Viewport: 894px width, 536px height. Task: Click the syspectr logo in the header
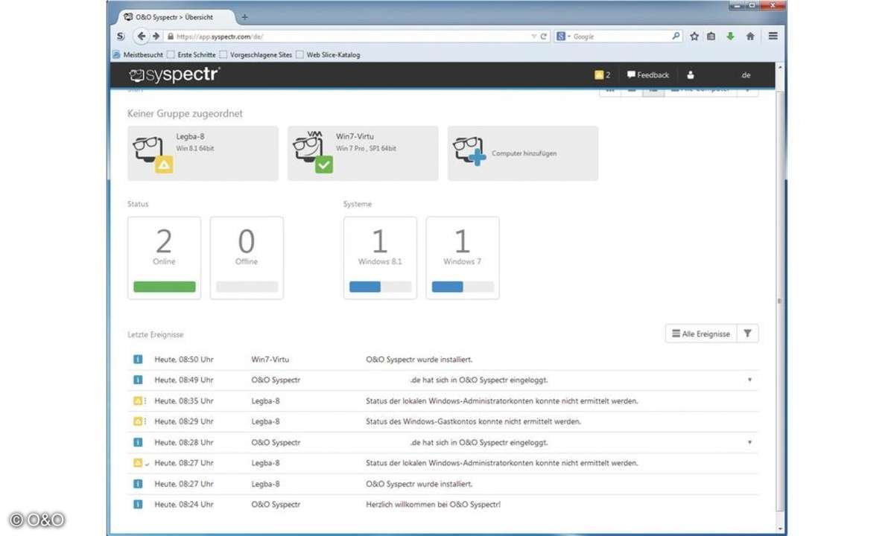[174, 75]
